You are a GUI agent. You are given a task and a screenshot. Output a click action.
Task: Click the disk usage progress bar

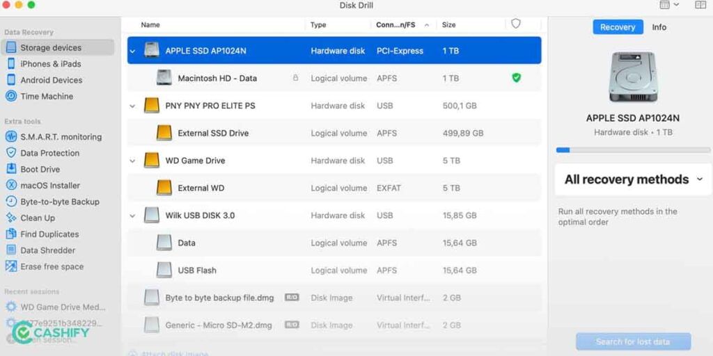click(633, 150)
